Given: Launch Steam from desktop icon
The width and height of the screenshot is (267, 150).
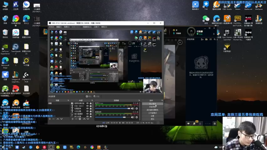Looking at the screenshot, I should pyautogui.click(x=238, y=6).
